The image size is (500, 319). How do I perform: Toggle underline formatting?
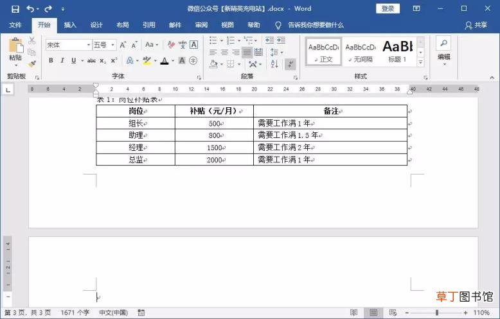74,60
